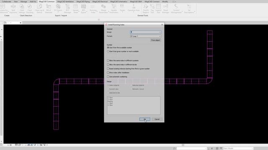Open the Spread Sheet tool

[x=75, y=9]
